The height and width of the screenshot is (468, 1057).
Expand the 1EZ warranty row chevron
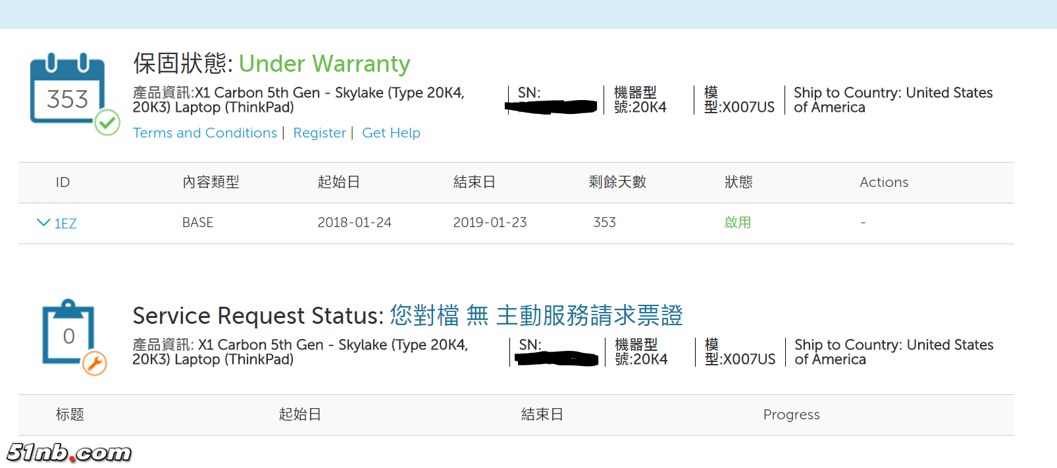(x=43, y=222)
